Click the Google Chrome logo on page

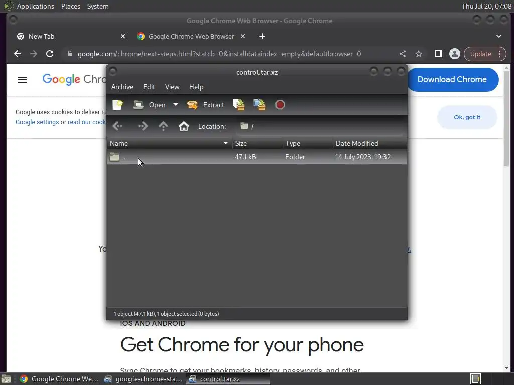coord(74,79)
